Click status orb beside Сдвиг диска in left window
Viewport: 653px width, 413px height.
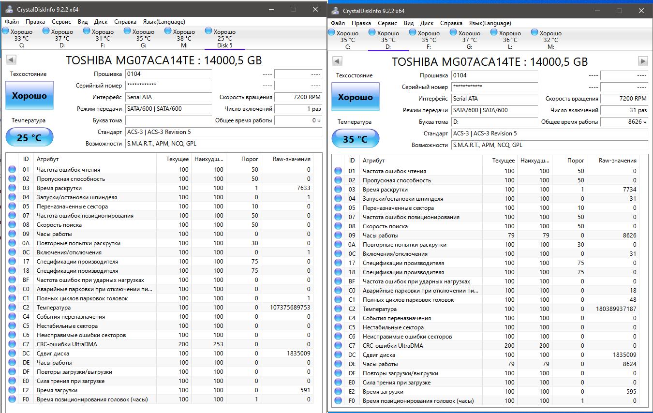12,354
